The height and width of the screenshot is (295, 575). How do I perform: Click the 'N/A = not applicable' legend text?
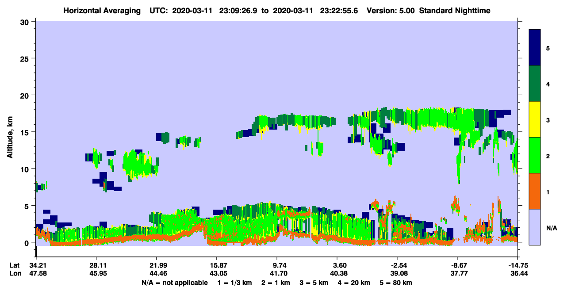[x=174, y=283]
